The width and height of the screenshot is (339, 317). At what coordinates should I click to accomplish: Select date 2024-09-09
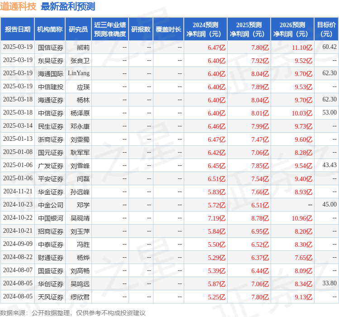tap(18, 244)
